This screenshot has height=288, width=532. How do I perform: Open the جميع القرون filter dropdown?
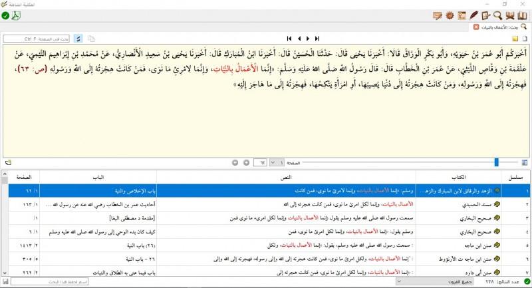434,282
